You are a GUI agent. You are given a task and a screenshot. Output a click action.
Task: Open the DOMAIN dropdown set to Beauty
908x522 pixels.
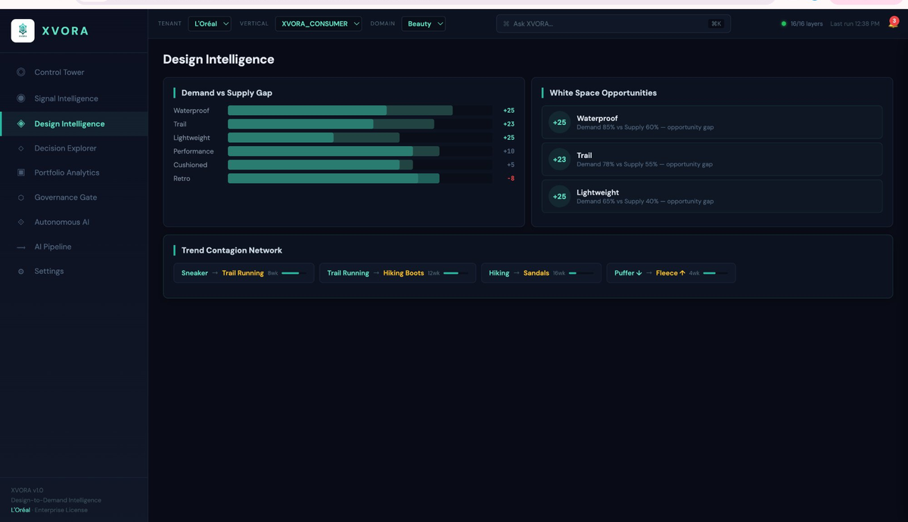(x=423, y=23)
